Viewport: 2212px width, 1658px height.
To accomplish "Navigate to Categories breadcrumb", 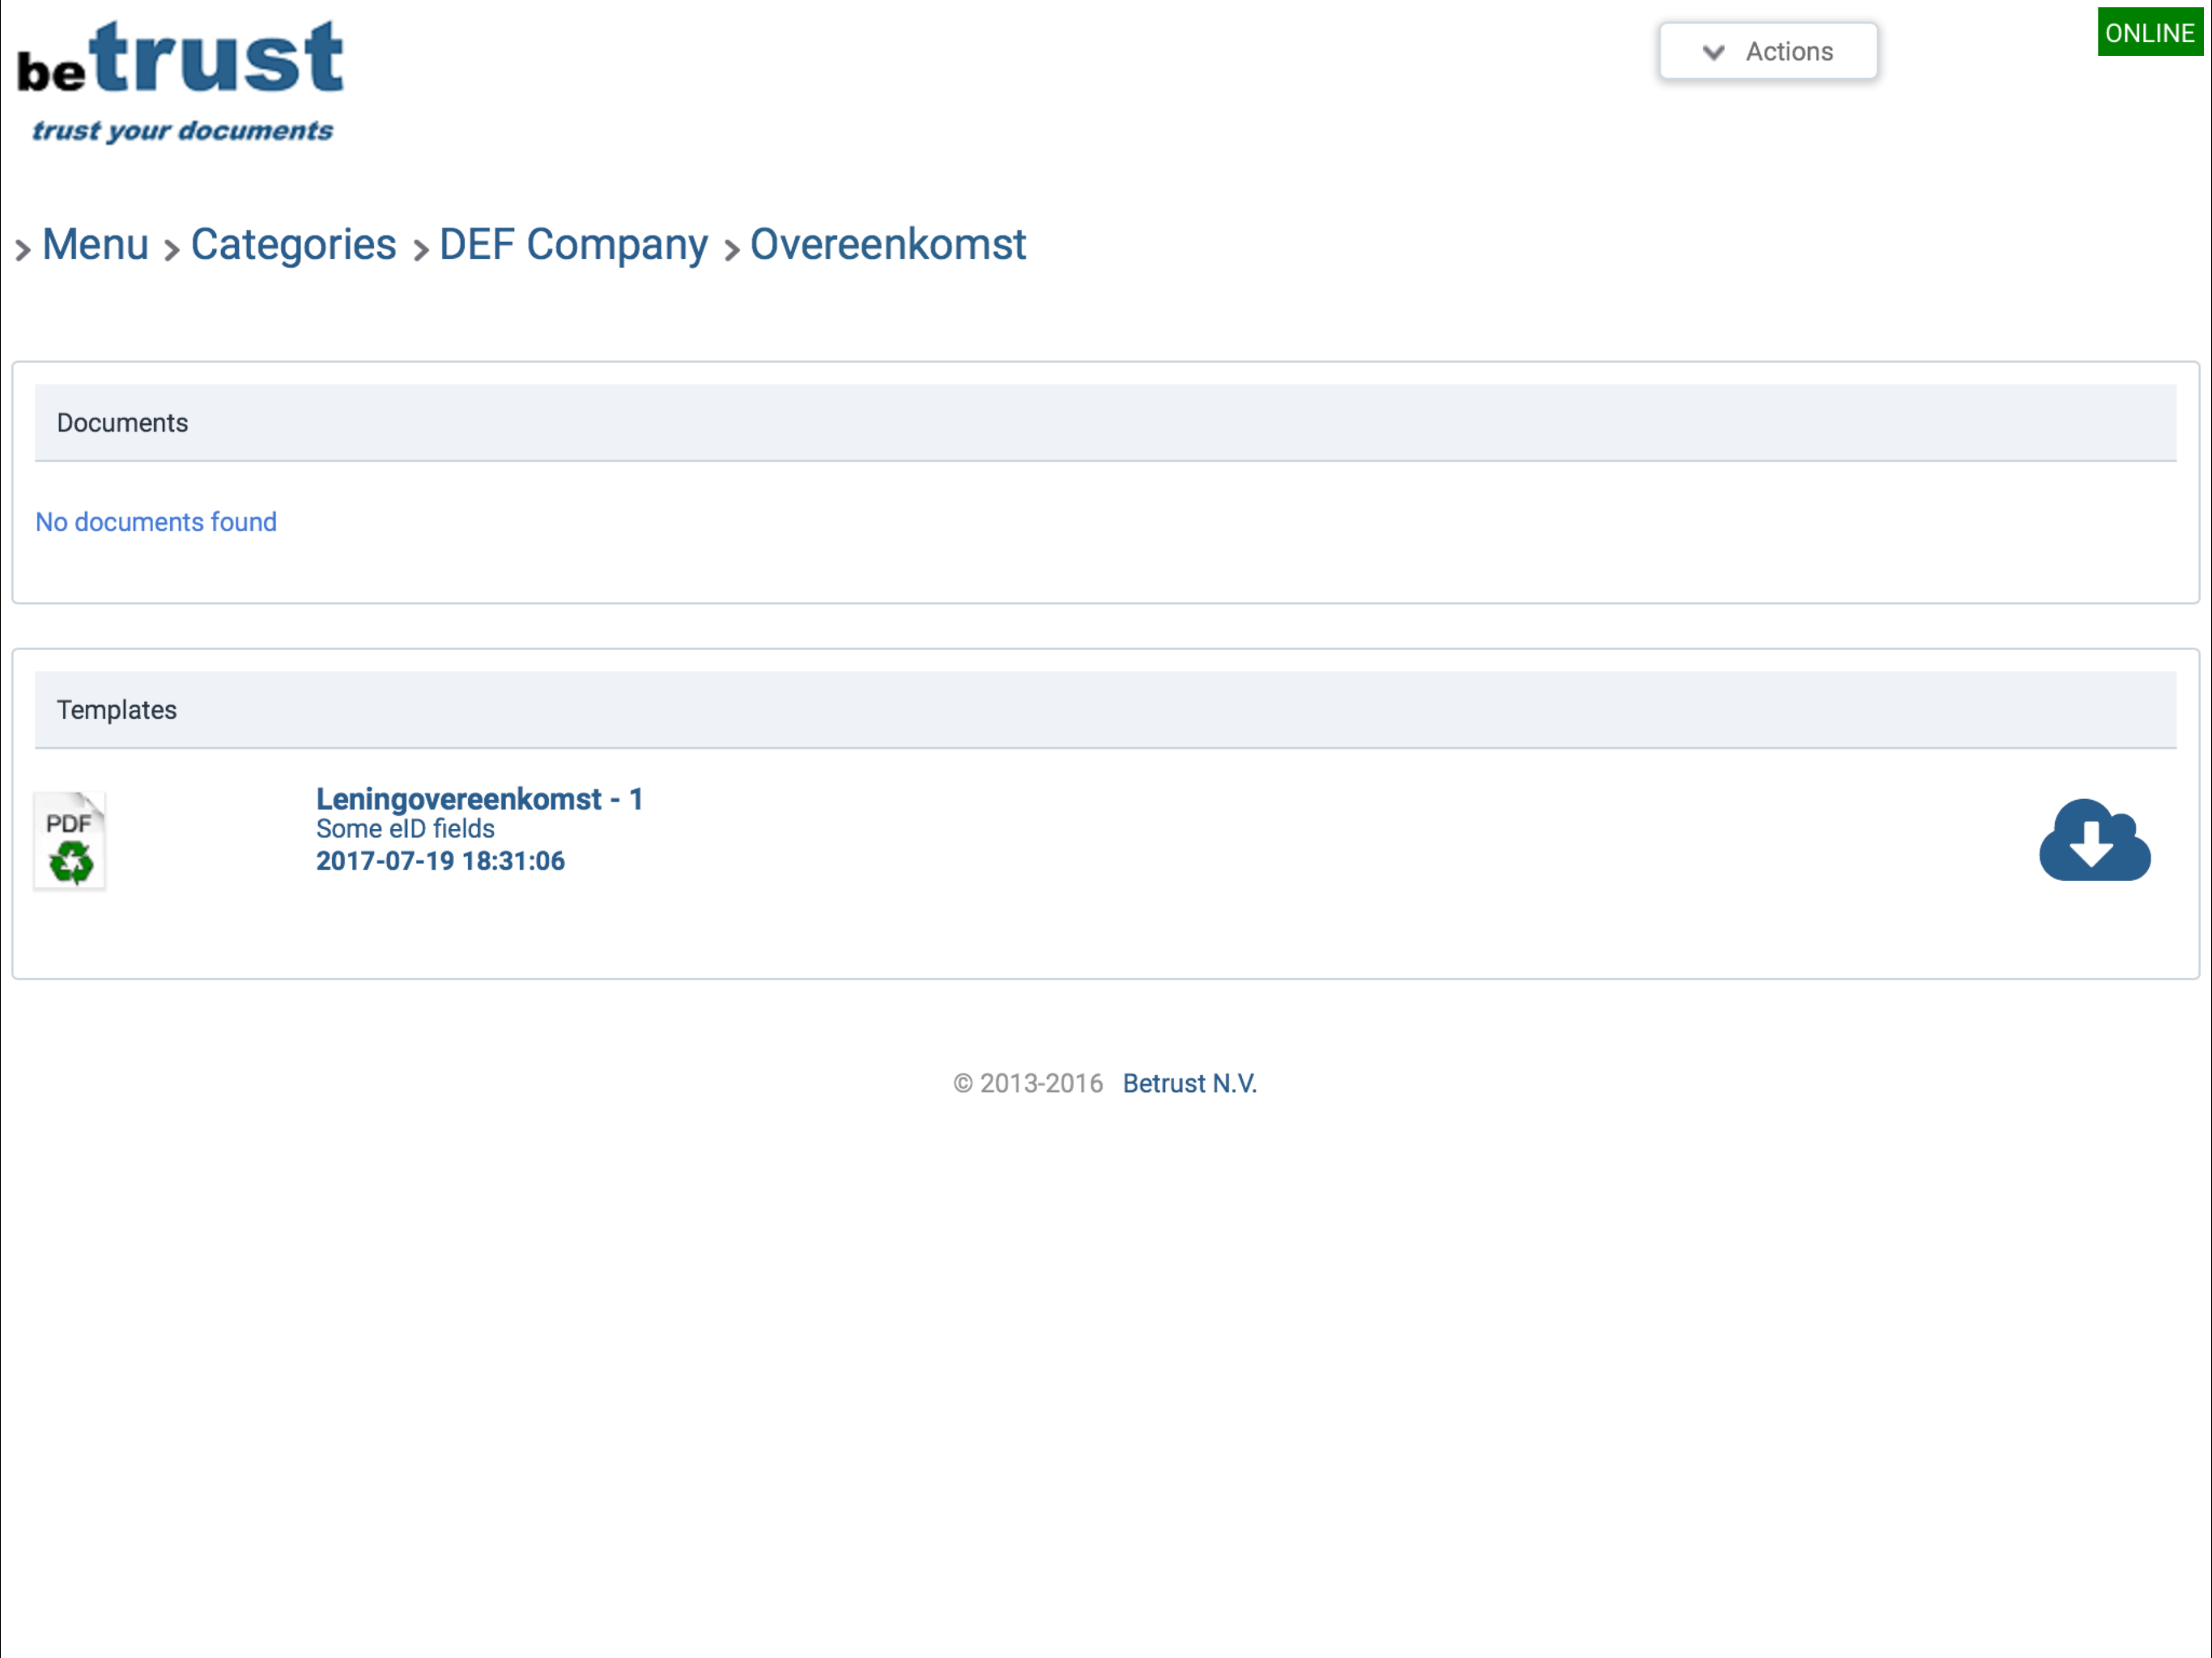I will pos(293,245).
